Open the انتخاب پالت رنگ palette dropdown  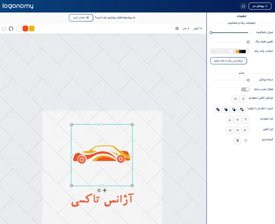pyautogui.click(x=230, y=51)
